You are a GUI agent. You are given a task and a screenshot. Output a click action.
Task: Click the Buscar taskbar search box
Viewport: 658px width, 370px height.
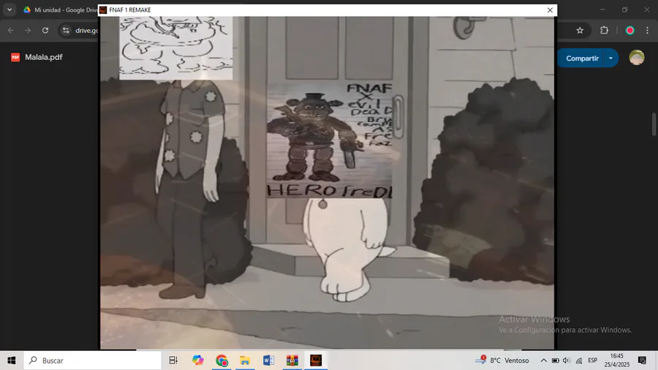tap(92, 360)
